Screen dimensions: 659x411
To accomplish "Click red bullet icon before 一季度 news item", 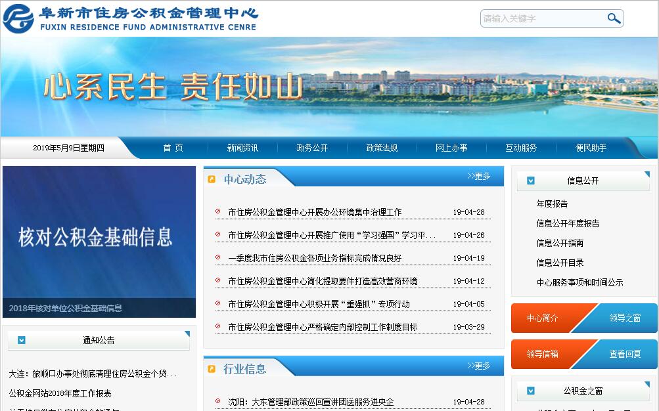I will (218, 257).
